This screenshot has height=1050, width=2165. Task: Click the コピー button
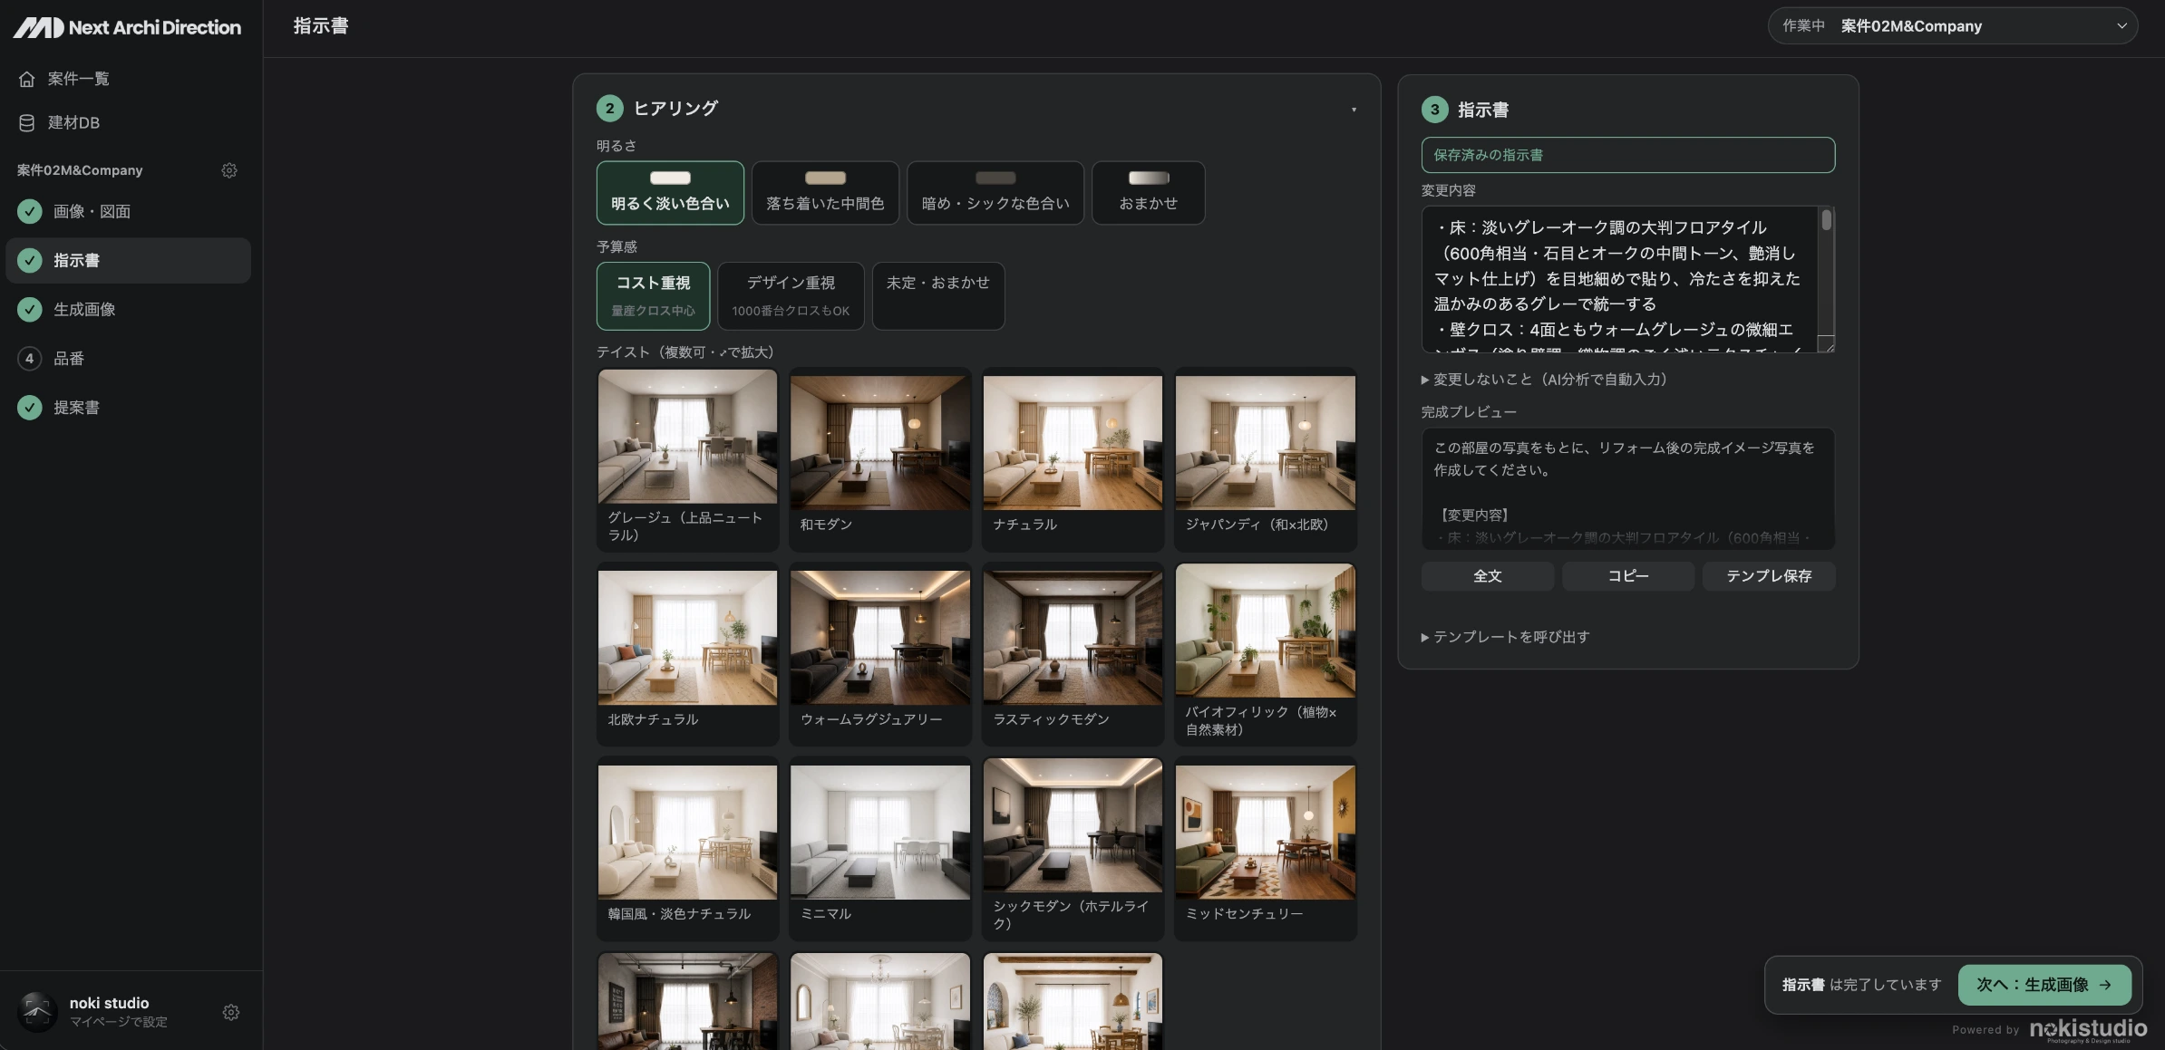[1628, 576]
